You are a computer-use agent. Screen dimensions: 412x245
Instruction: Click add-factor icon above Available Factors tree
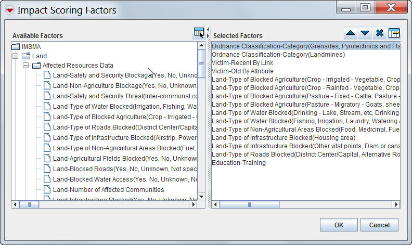[x=199, y=33]
